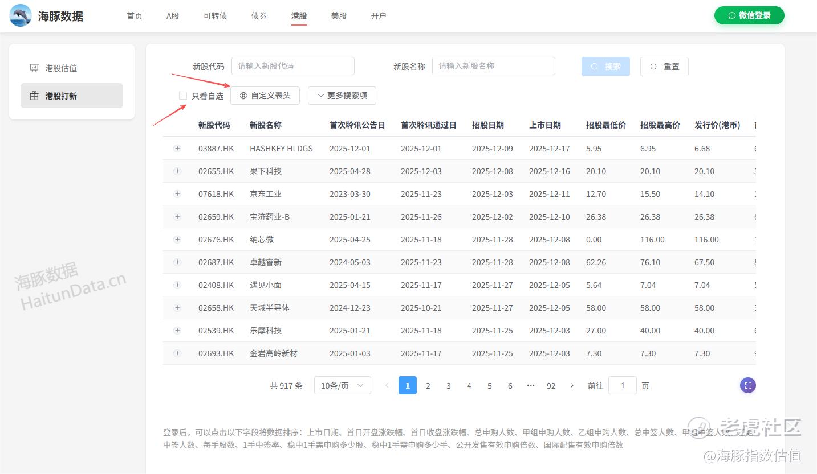Click the 前往 page number input box
This screenshot has width=817, height=474.
(x=622, y=385)
